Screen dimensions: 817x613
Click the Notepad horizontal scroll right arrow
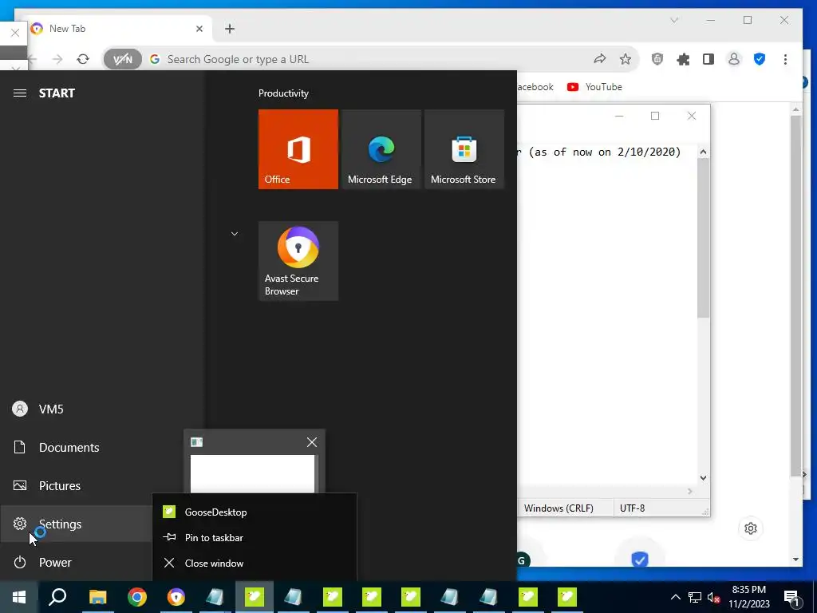[690, 491]
